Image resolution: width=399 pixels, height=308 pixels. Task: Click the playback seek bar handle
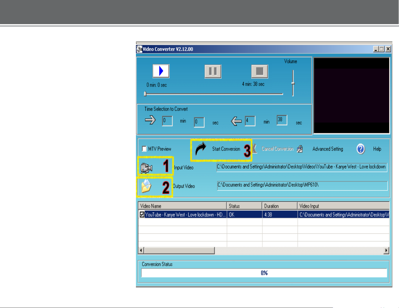click(145, 94)
